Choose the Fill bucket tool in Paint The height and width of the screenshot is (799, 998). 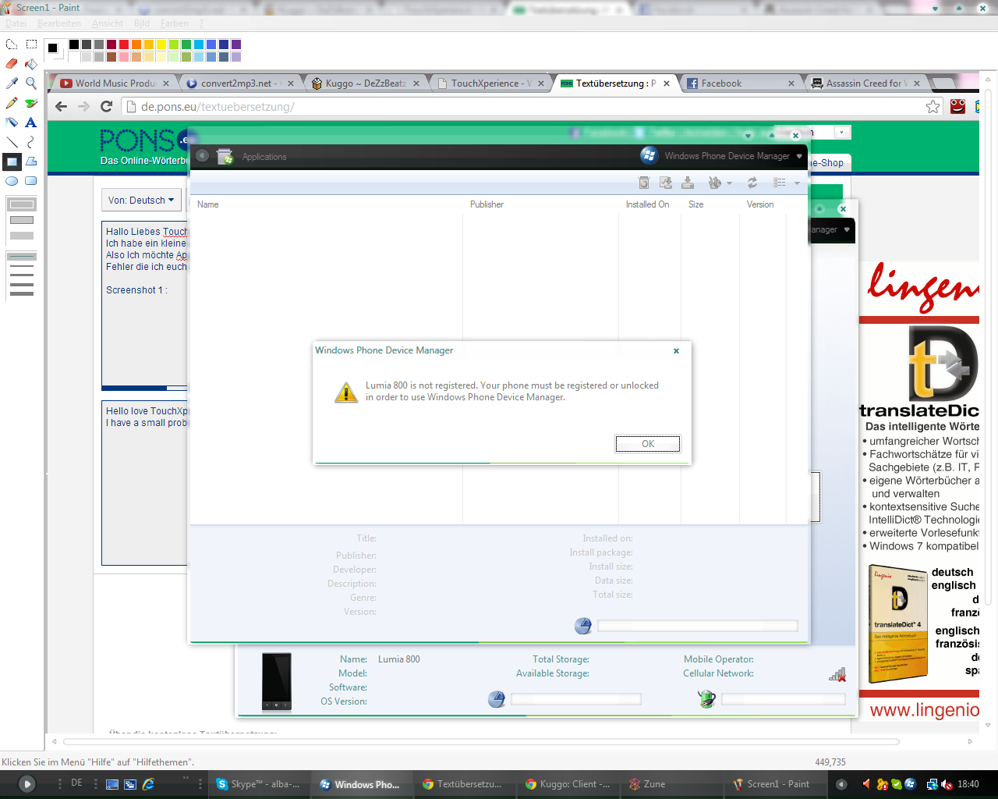(31, 64)
